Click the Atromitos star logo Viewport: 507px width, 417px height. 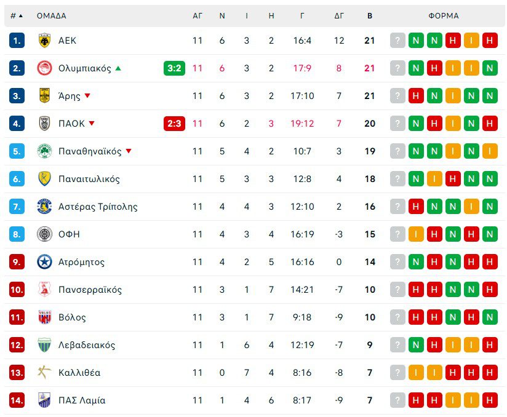click(44, 262)
